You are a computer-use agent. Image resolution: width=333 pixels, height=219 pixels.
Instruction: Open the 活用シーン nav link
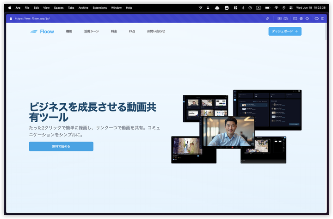[92, 31]
